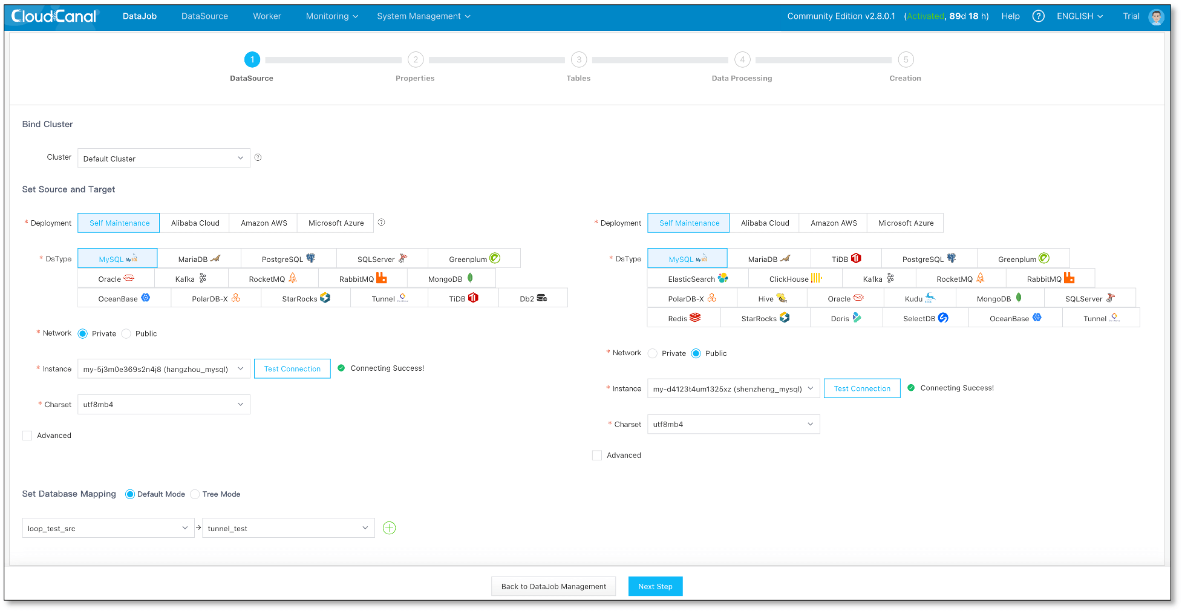The width and height of the screenshot is (1182, 611).
Task: Click the Next Step button
Action: pos(655,586)
